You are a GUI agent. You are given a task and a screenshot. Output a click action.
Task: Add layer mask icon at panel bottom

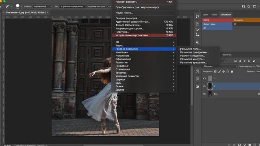[239, 145]
